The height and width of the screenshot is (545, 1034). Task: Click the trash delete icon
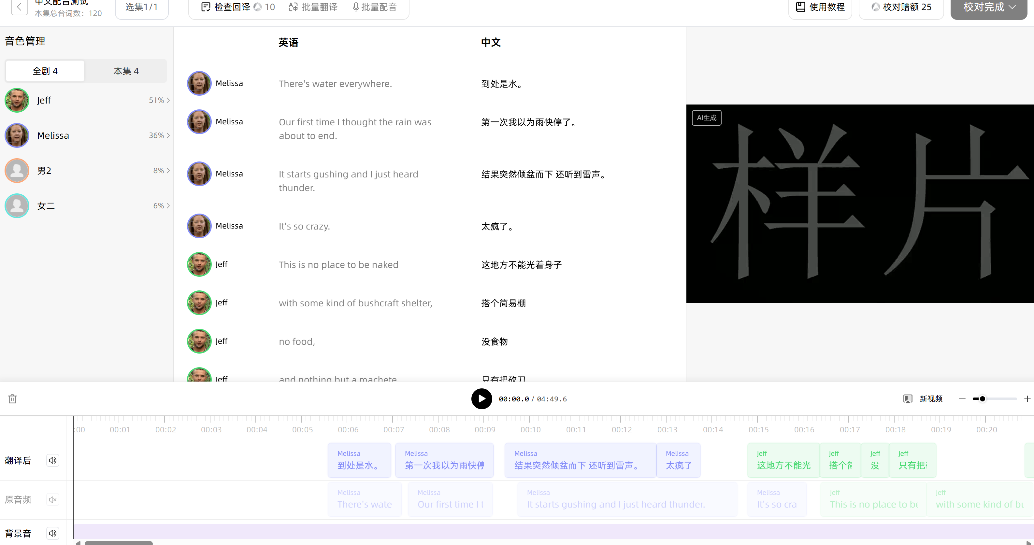pyautogui.click(x=12, y=398)
